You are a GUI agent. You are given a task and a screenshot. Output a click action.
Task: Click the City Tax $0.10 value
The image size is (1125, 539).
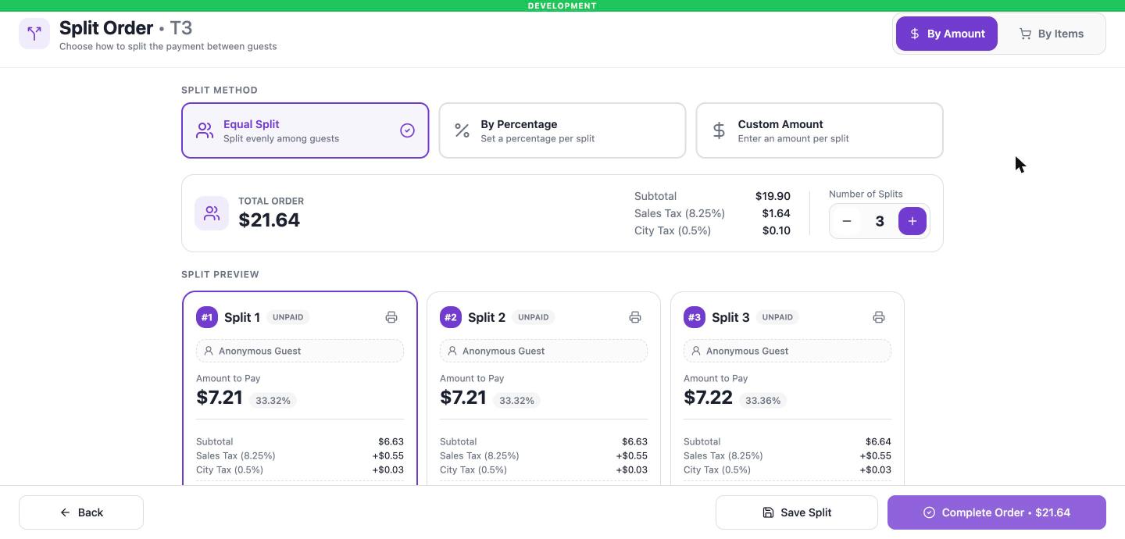click(x=776, y=230)
